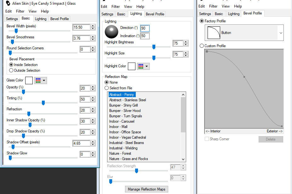Select Indoor - Vegas Cathedral list item
The image size is (292, 194).
(128, 137)
